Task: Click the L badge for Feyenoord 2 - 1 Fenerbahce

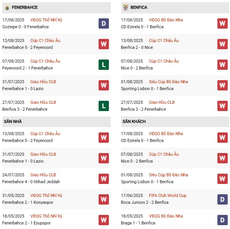Action: click(104, 65)
